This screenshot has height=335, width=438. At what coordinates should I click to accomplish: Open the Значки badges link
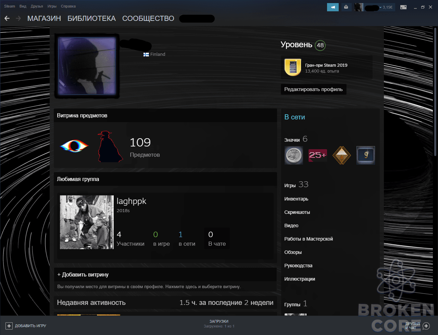[x=292, y=140]
